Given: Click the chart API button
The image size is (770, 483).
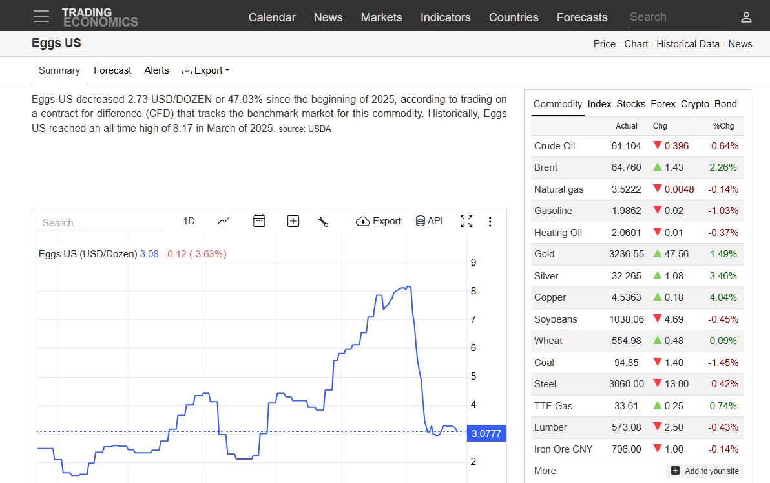Looking at the screenshot, I should (429, 221).
